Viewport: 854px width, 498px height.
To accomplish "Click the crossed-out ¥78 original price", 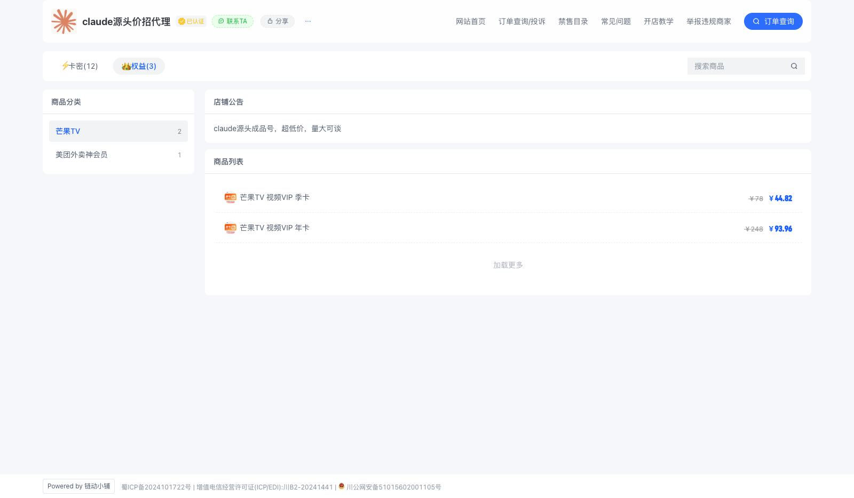I will tap(756, 199).
